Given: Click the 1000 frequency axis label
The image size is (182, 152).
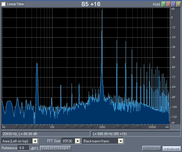Looking at the screenshot, I should point(102,127).
